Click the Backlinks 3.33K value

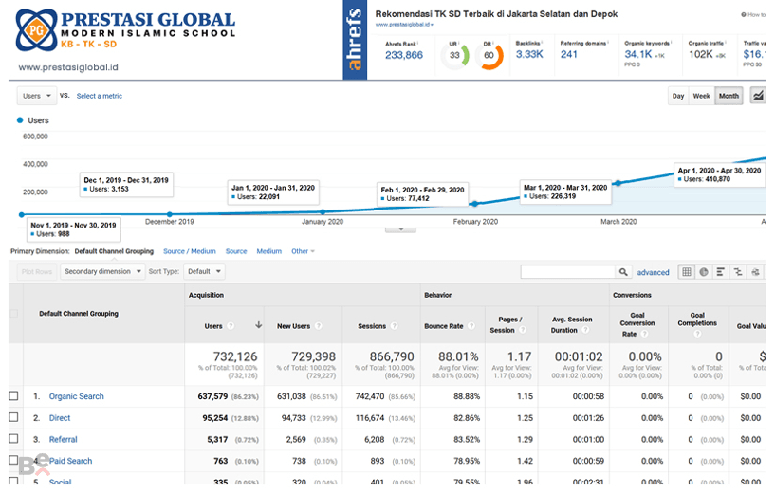coord(529,54)
